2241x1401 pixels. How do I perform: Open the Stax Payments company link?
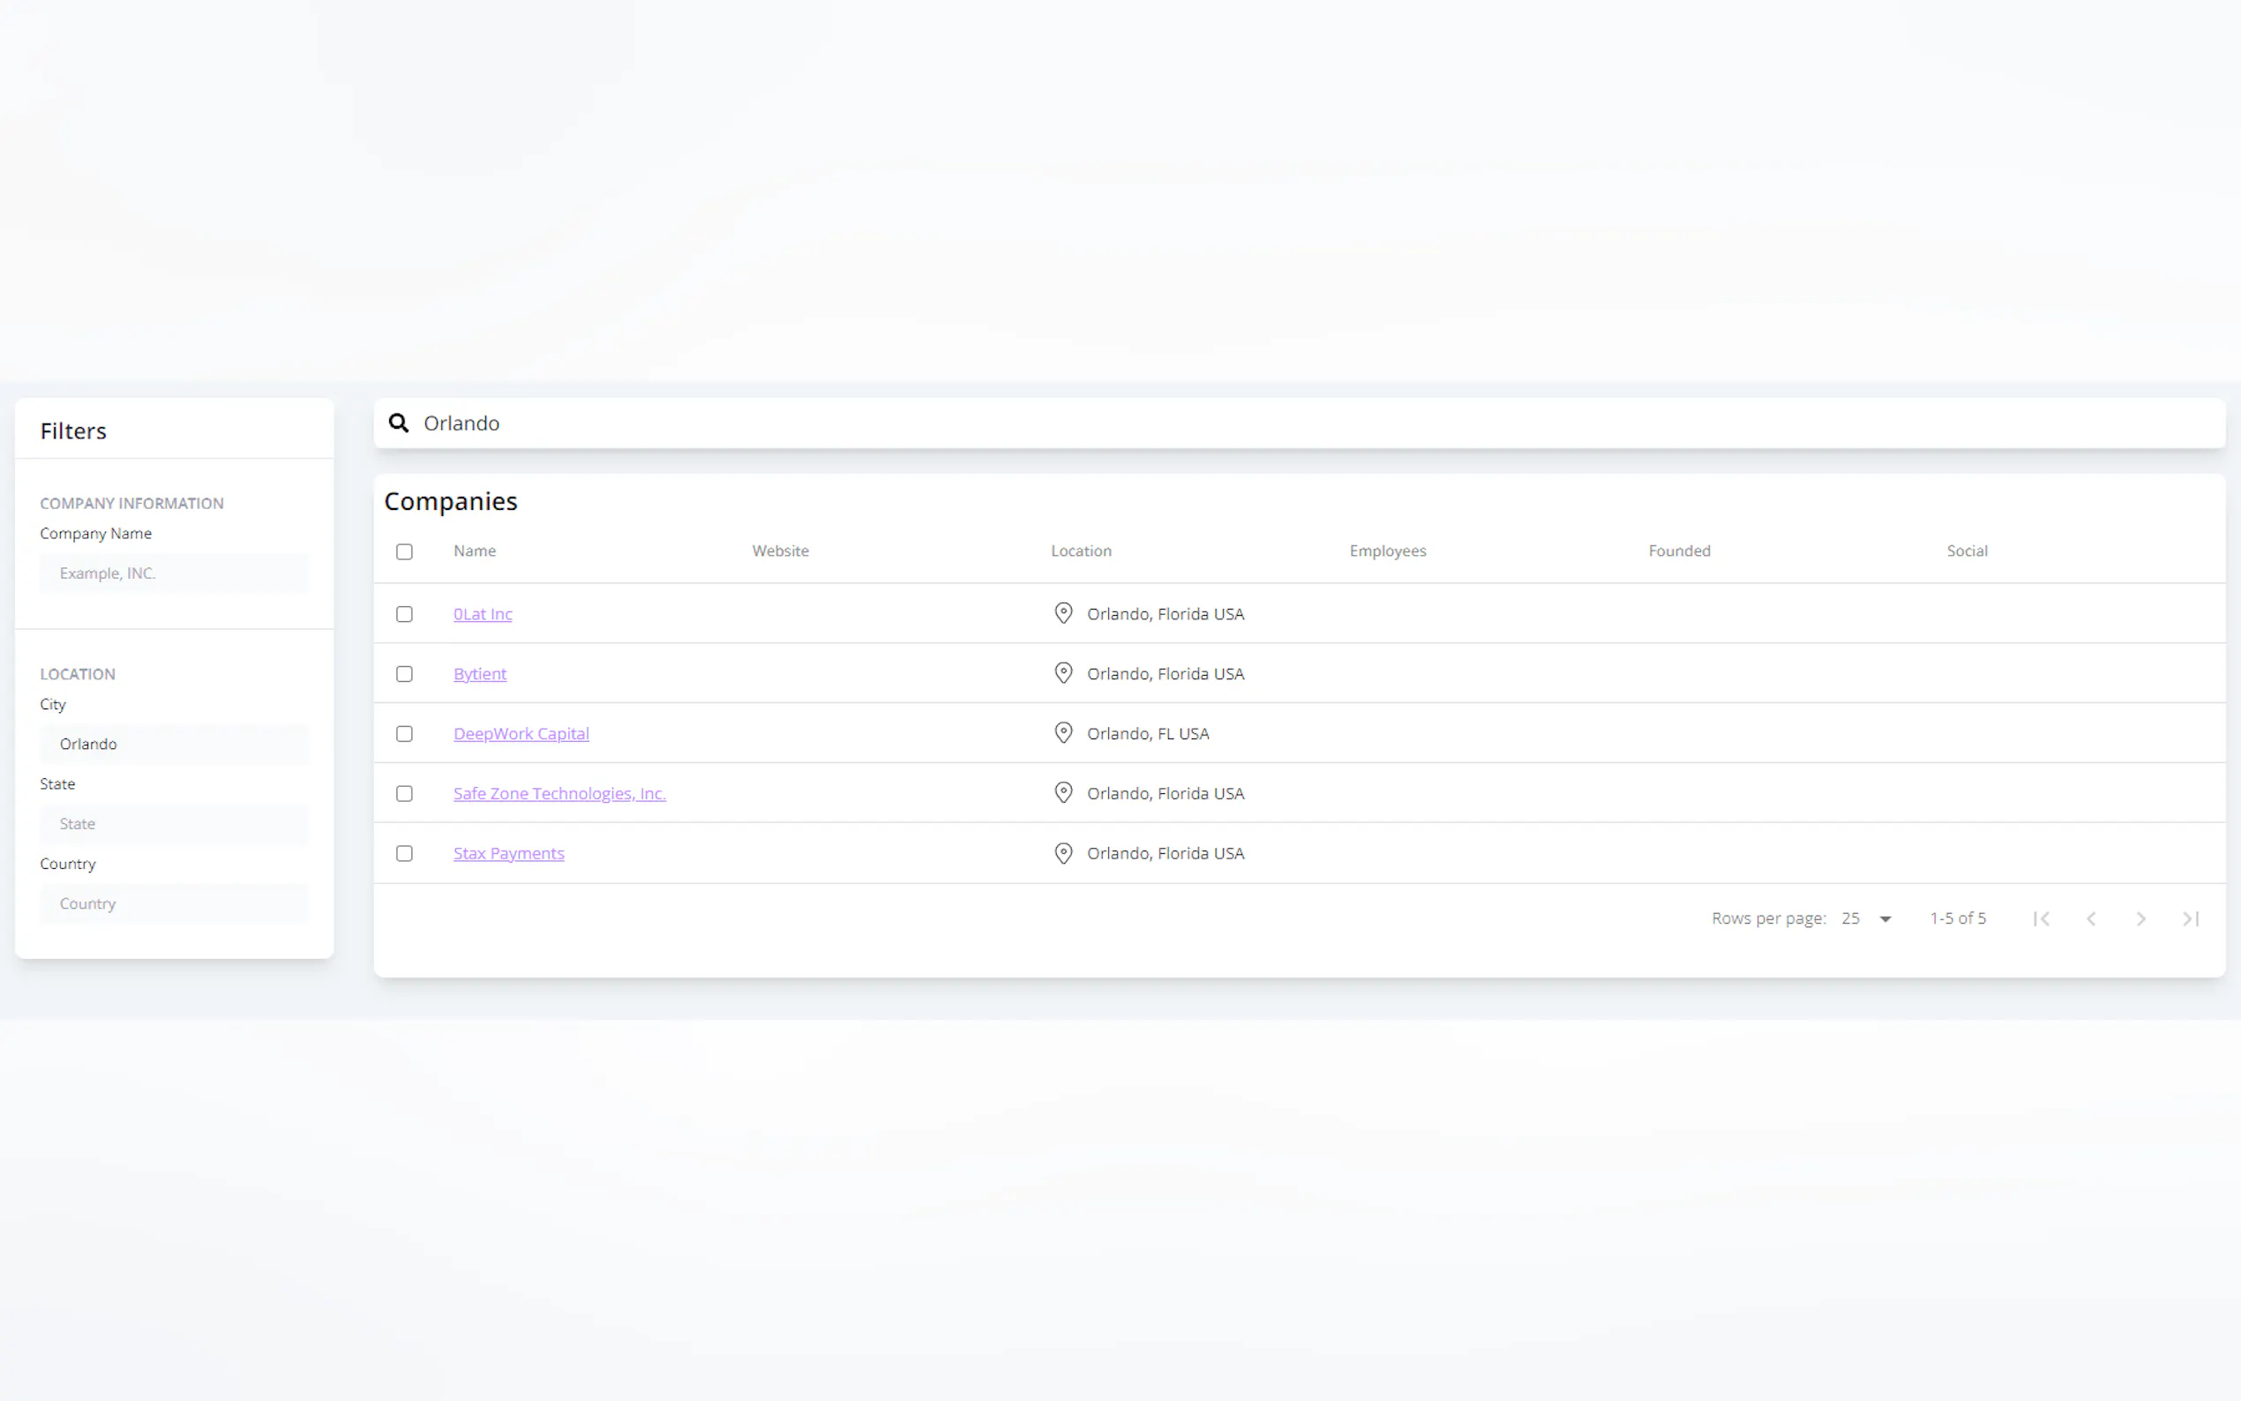[x=508, y=852]
